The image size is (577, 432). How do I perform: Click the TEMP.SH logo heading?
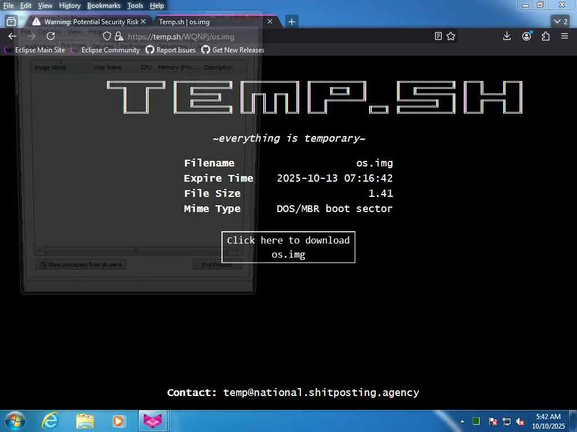point(314,97)
